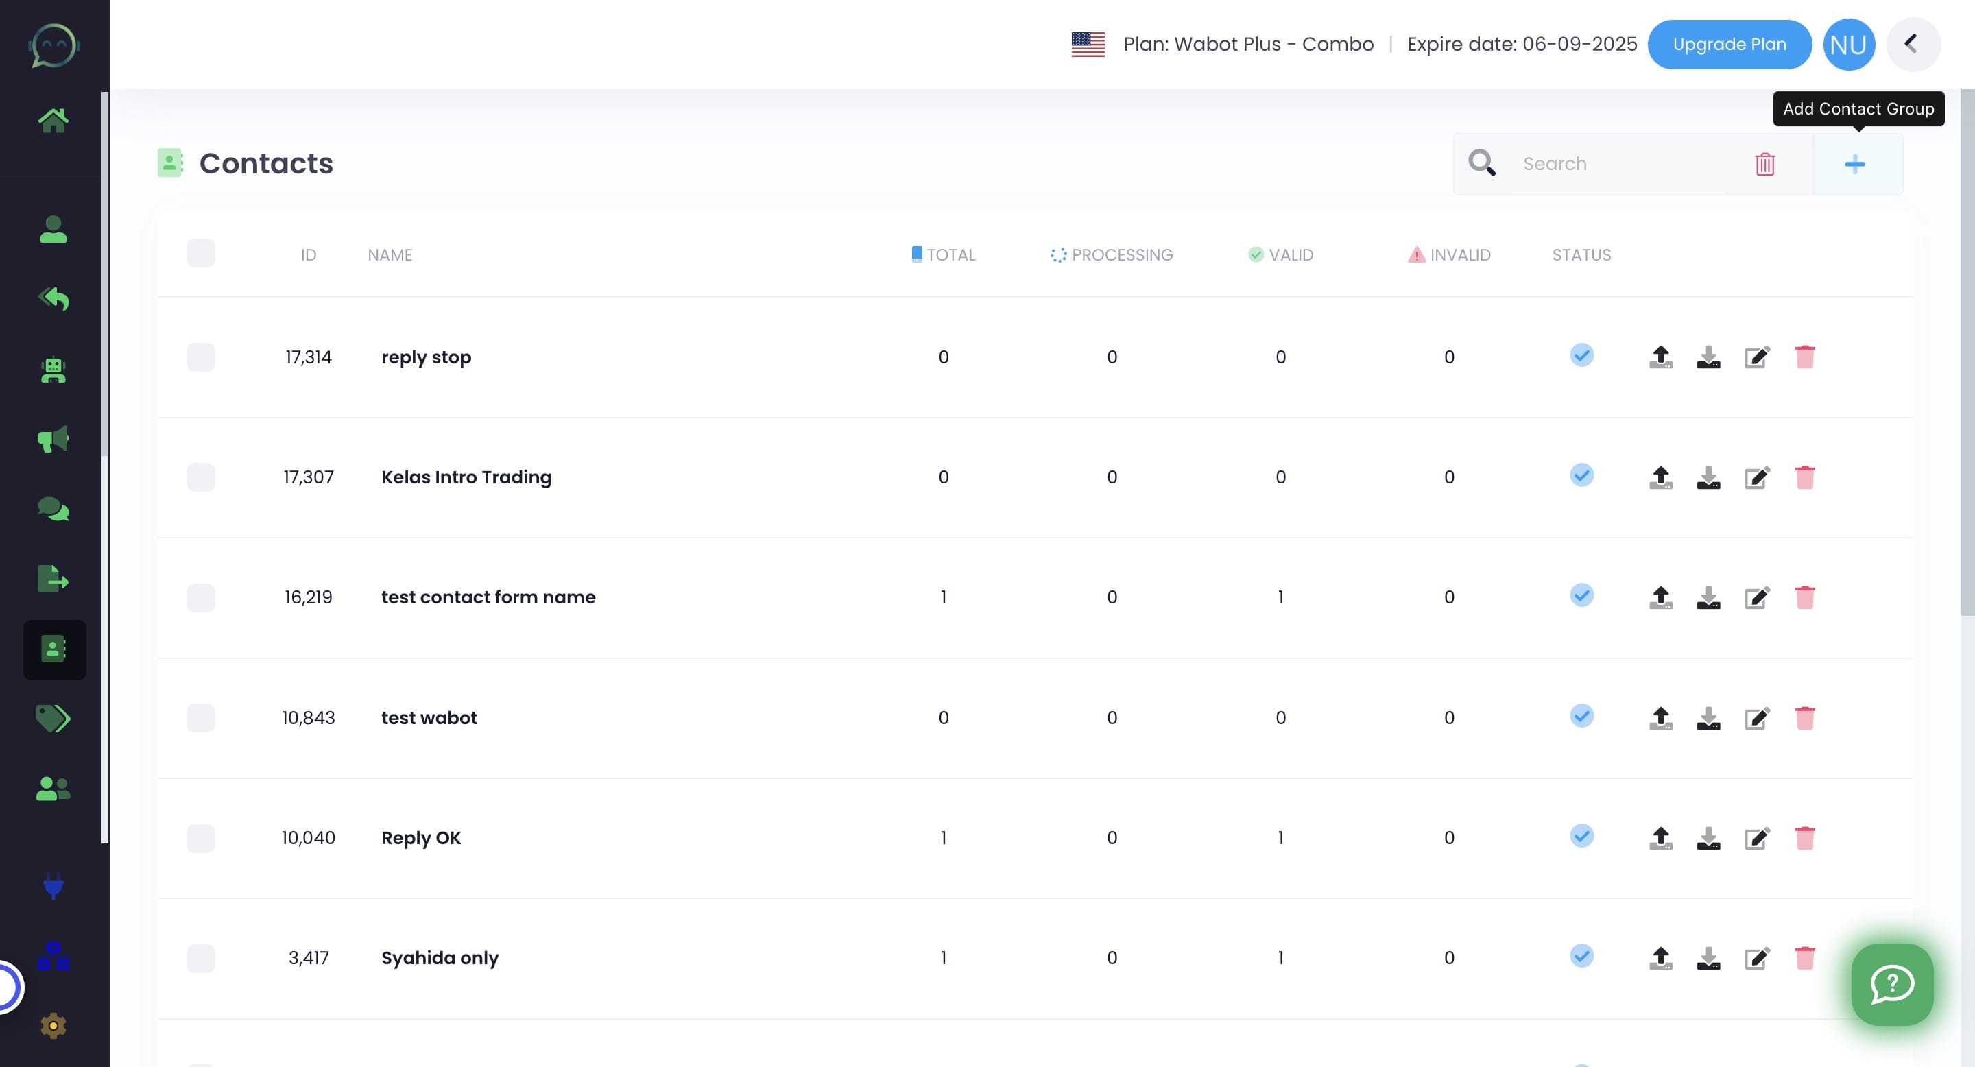Open the chatbot robot icon in sidebar
The image size is (1975, 1067).
click(x=53, y=370)
